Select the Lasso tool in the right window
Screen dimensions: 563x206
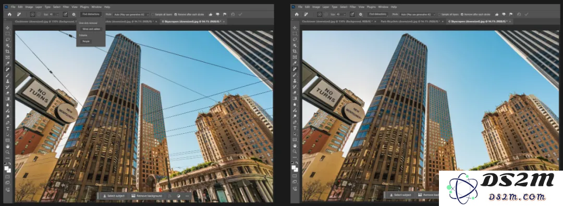tap(295, 40)
